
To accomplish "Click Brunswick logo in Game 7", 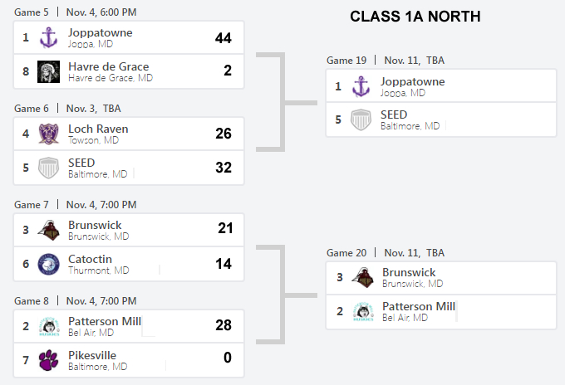I will click(x=48, y=230).
